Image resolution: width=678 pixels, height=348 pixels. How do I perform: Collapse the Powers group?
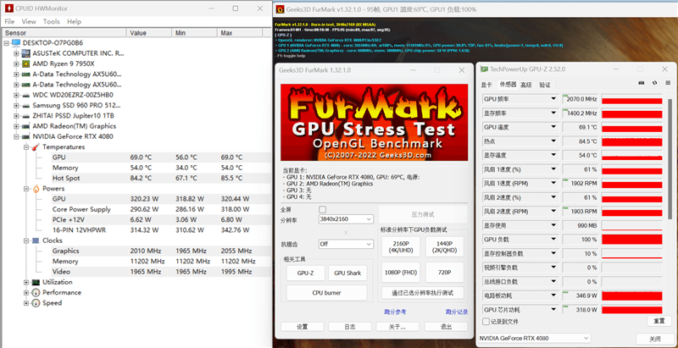tap(26, 189)
